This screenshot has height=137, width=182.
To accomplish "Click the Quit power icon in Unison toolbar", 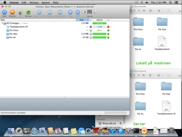I will coord(4,12).
